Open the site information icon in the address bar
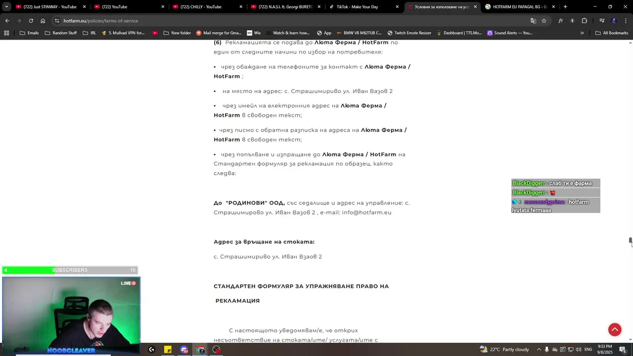633x356 pixels. point(57,21)
